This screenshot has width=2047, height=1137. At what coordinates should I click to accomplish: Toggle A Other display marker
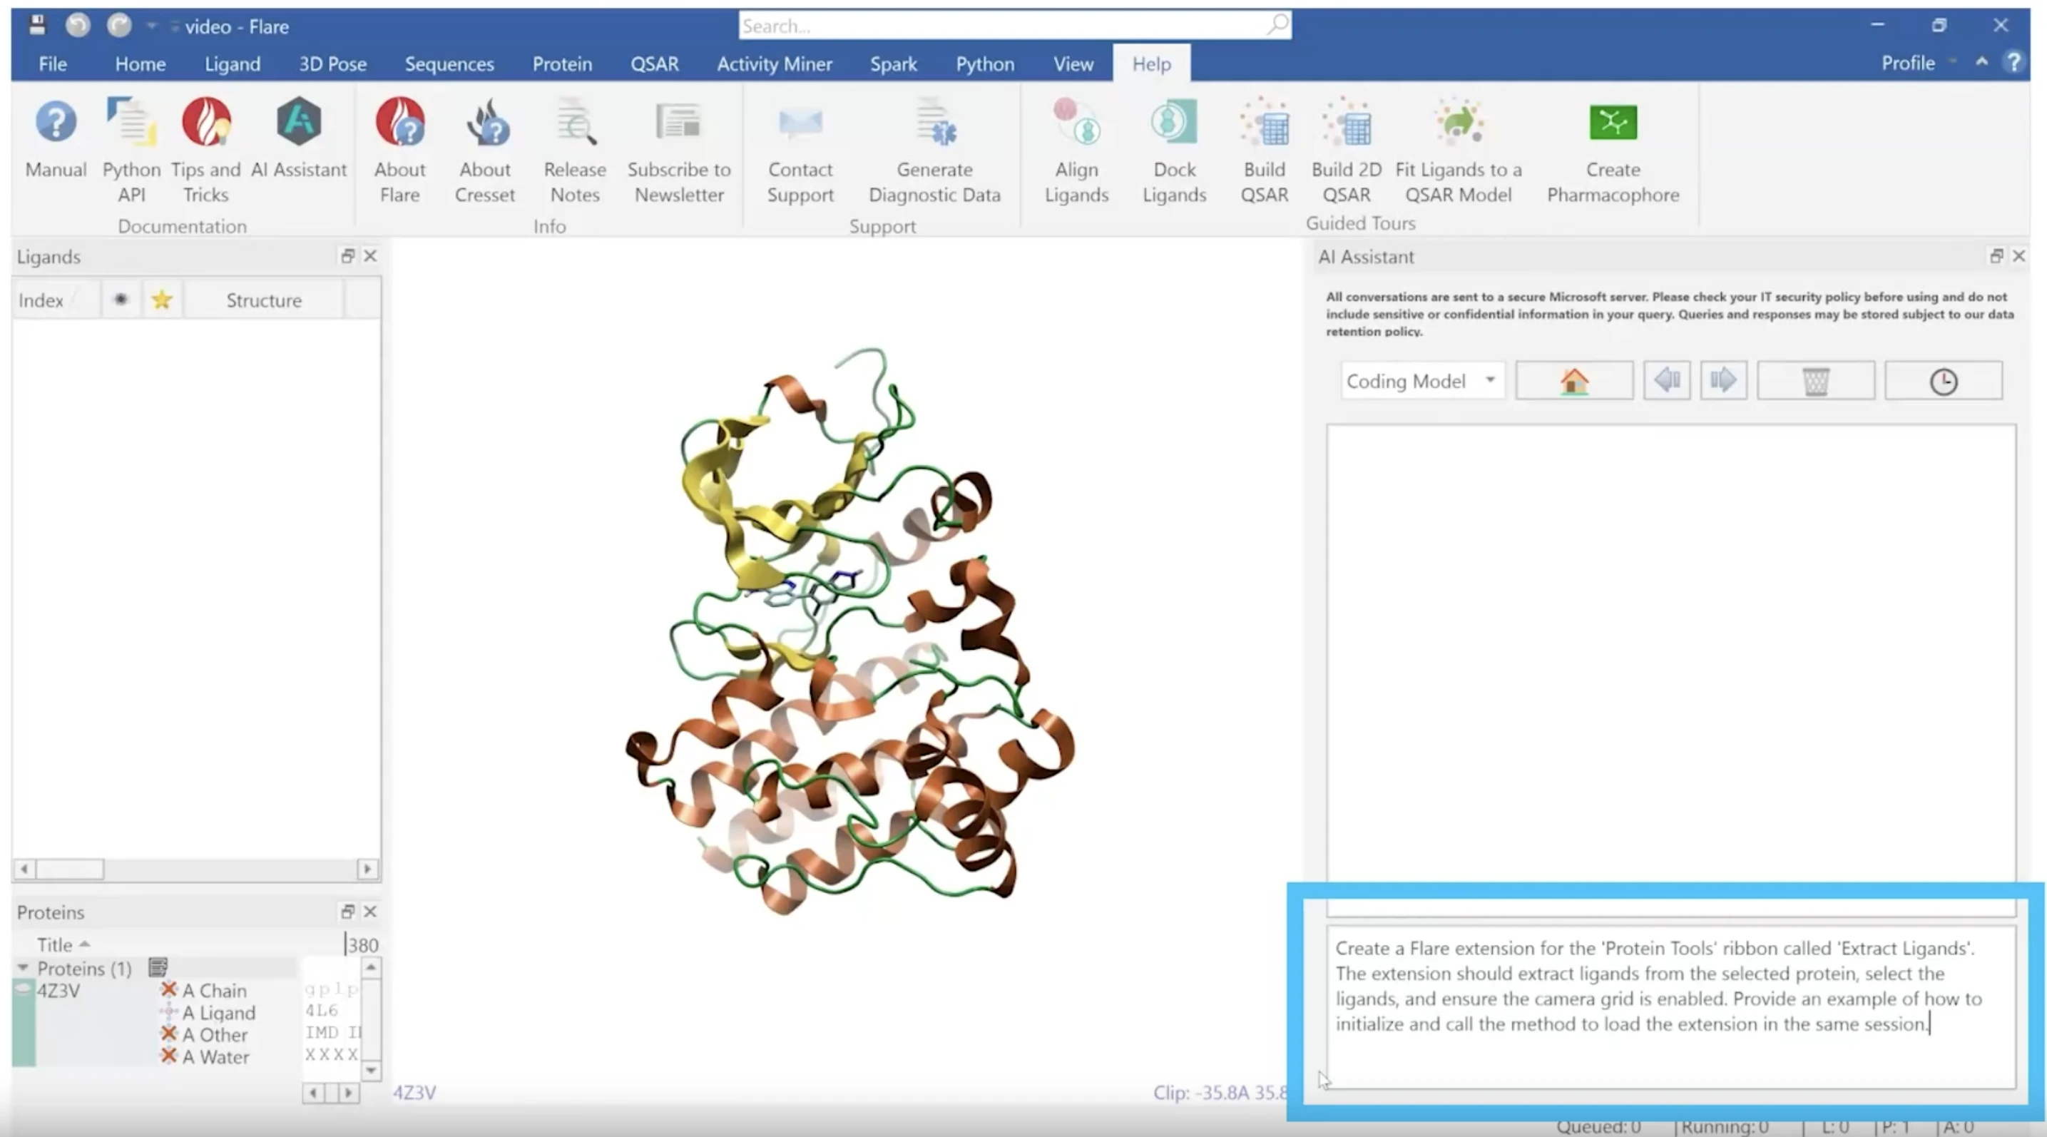pos(168,1034)
